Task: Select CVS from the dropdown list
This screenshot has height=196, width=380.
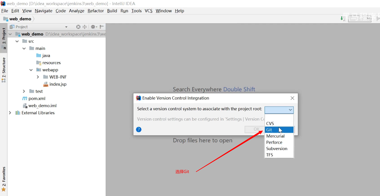Action: coord(279,123)
